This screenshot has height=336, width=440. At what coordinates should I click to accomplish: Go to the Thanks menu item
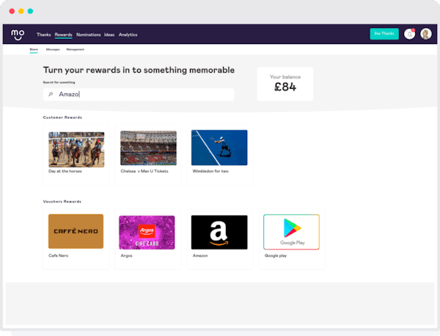click(x=43, y=34)
